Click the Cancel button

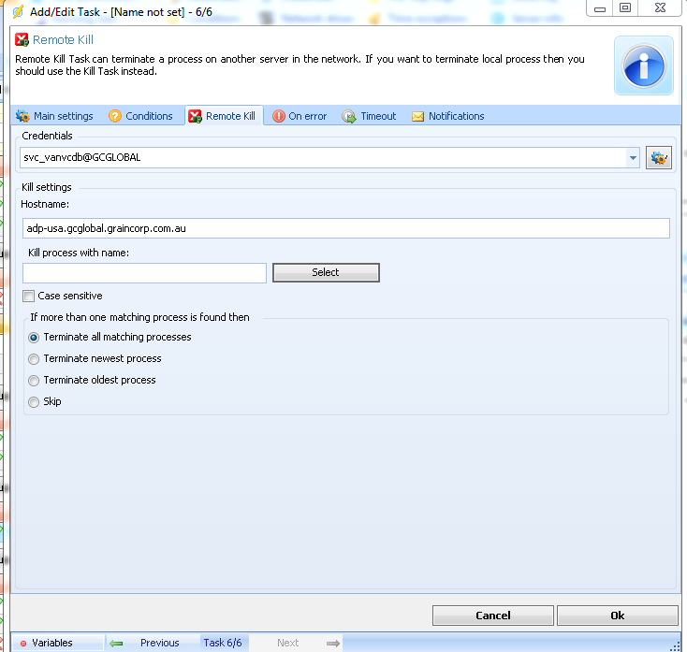pyautogui.click(x=492, y=616)
